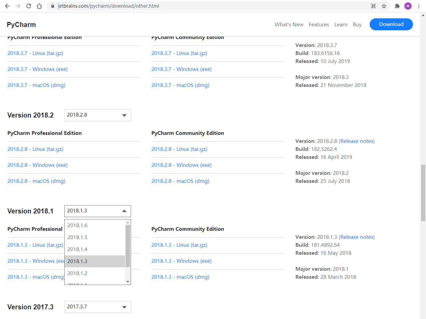
Task: Open the QR code icon in address bar
Action: pyautogui.click(x=373, y=6)
